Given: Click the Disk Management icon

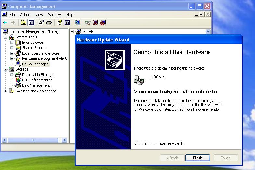Looking at the screenshot, I should point(18,85).
